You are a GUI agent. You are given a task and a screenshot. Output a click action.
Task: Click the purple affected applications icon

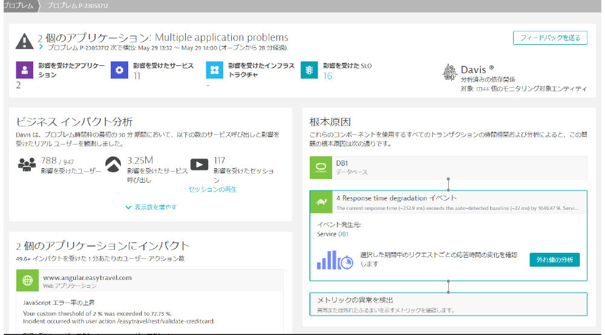[24, 70]
